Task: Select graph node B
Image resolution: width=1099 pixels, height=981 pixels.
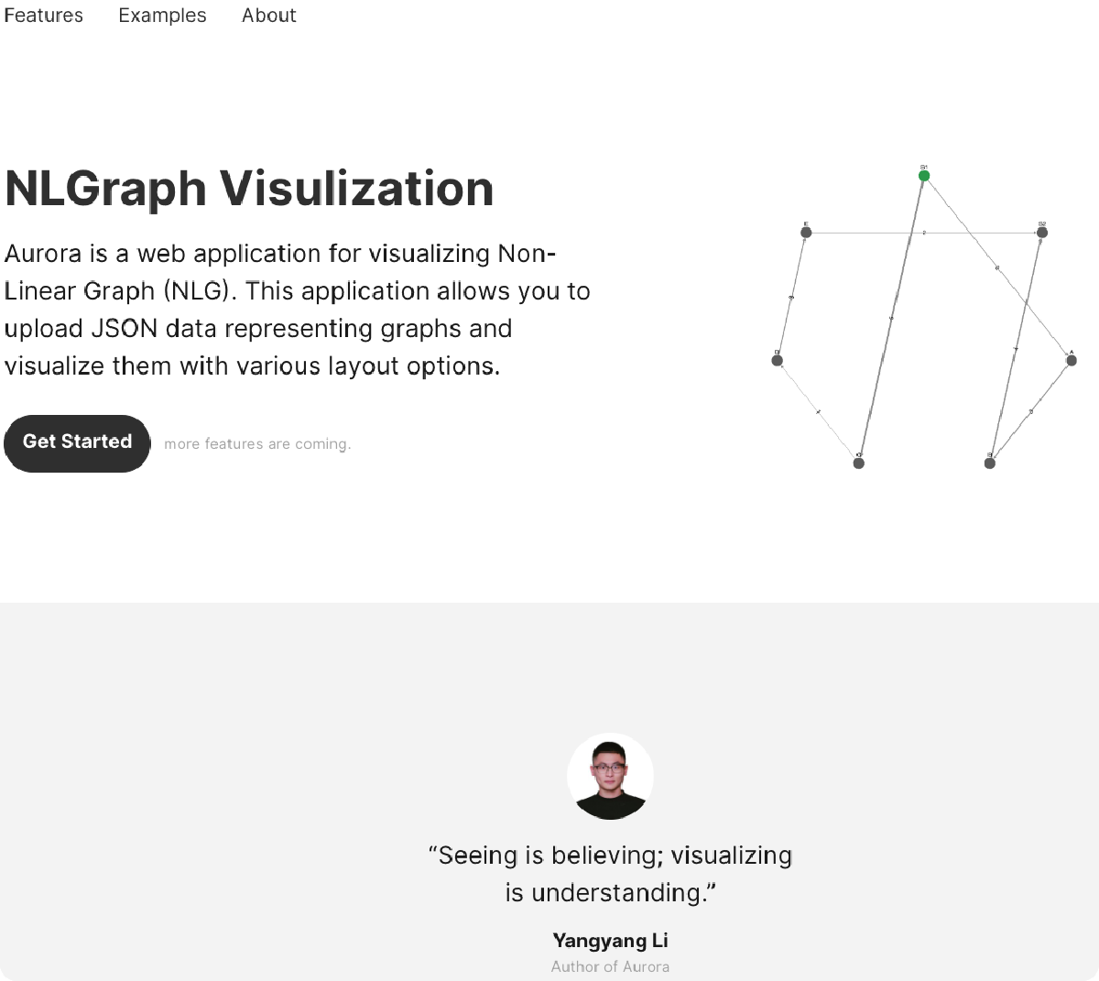Action: pyautogui.click(x=989, y=463)
